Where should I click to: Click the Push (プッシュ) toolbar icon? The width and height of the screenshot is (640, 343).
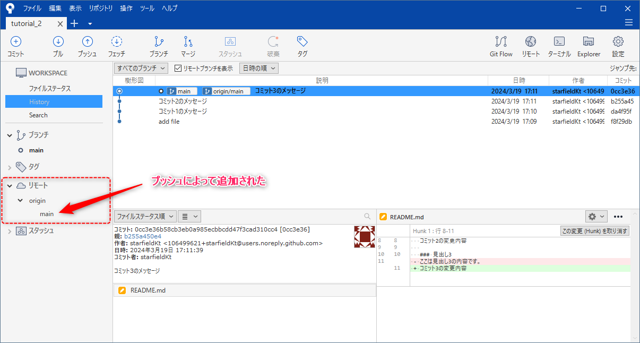[87, 42]
